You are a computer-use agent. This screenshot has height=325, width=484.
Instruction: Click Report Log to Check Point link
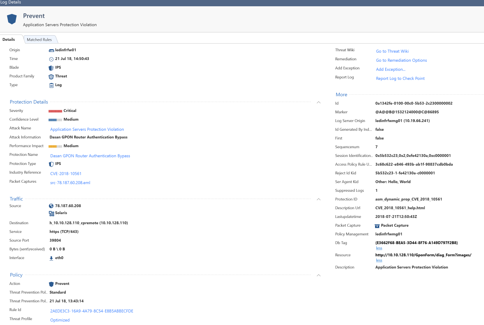point(400,78)
